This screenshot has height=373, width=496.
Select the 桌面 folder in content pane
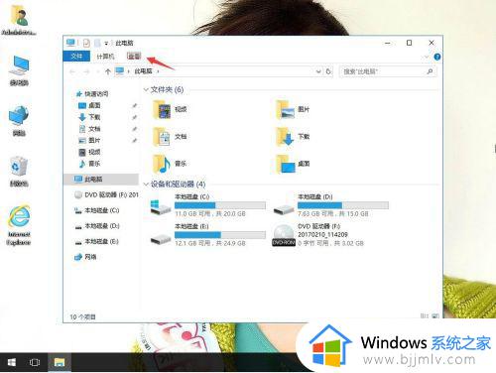tap(293, 164)
